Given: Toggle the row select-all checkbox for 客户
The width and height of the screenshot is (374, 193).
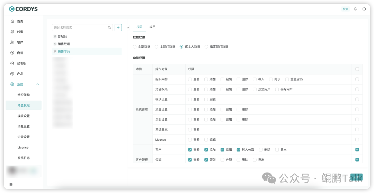Looking at the screenshot, I should [357, 150].
